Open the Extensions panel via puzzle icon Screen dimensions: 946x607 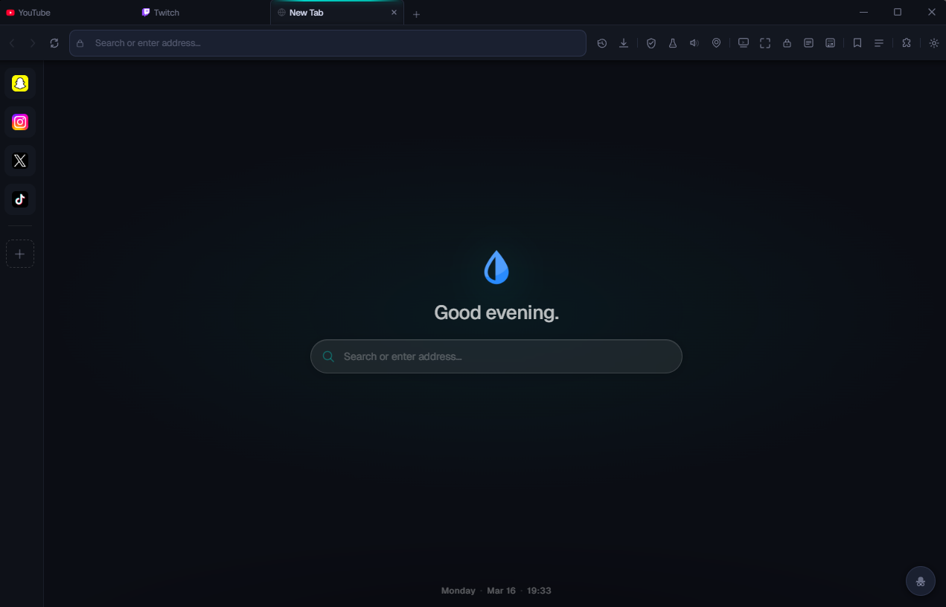tap(906, 42)
